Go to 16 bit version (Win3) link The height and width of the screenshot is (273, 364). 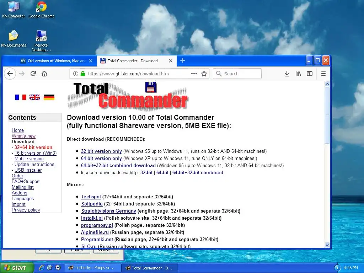tap(36, 153)
